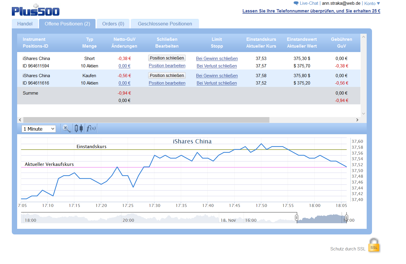Open the f(x) indicators icon
The image size is (406, 264).
91,128
